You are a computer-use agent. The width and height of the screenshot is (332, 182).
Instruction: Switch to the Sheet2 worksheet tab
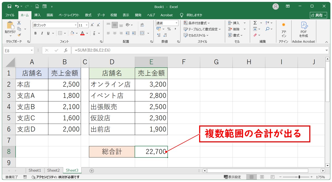53,170
